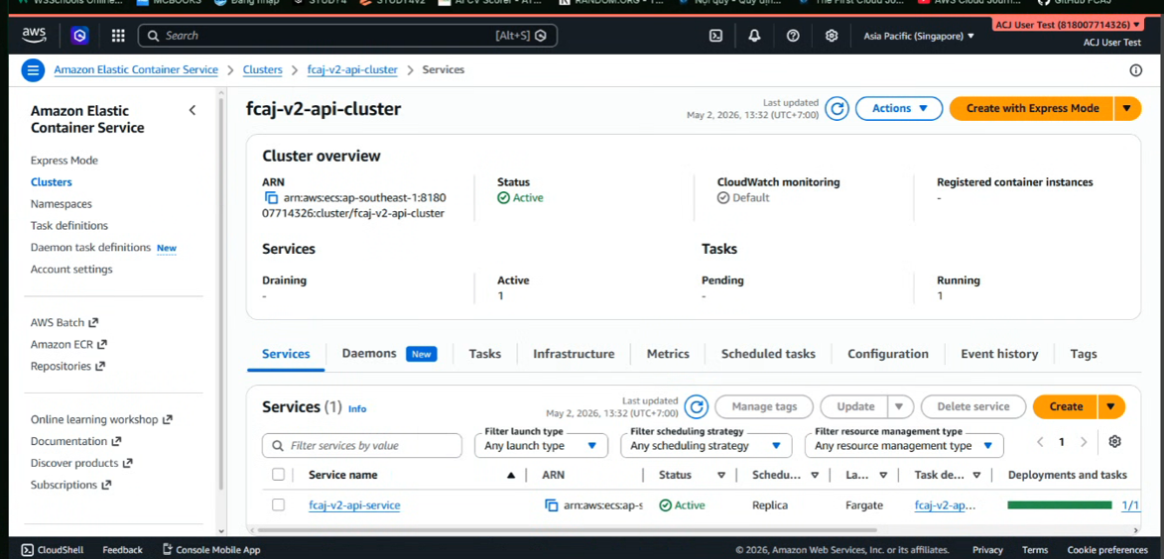Viewport: 1164px width, 559px height.
Task: Open the notifications bell
Action: [754, 36]
